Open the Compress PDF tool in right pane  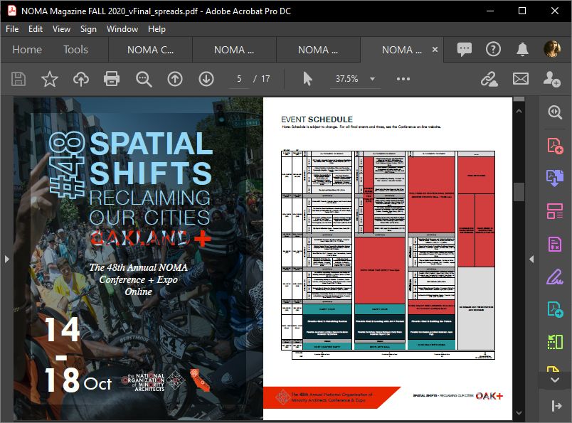tap(555, 342)
